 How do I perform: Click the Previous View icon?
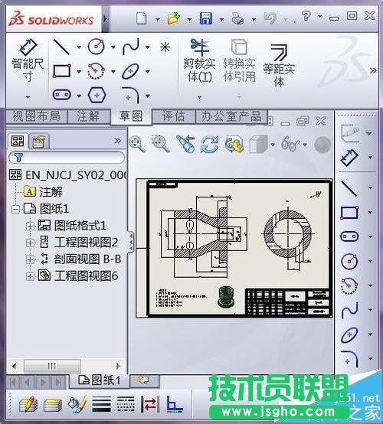click(186, 144)
